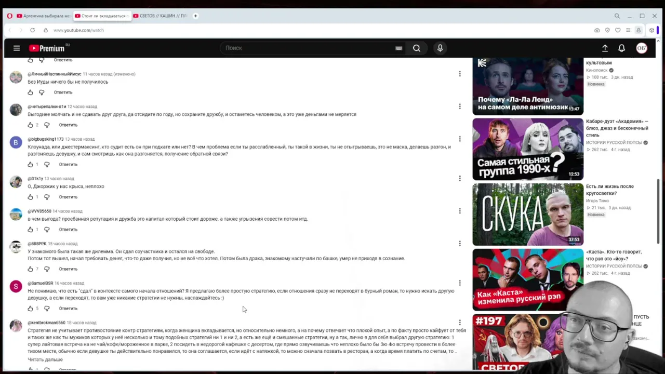Open the @kentbrokman6560 username link
Image resolution: width=665 pixels, height=374 pixels.
[x=46, y=323]
